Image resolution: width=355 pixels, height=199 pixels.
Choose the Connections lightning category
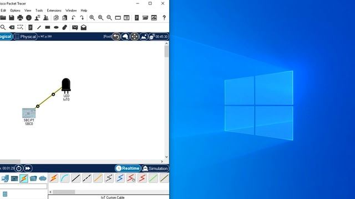(x=24, y=179)
